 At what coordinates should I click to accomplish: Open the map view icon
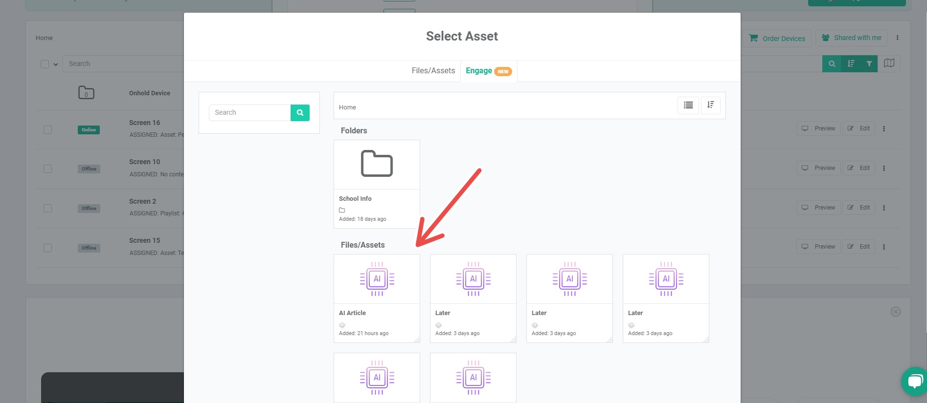tap(889, 64)
